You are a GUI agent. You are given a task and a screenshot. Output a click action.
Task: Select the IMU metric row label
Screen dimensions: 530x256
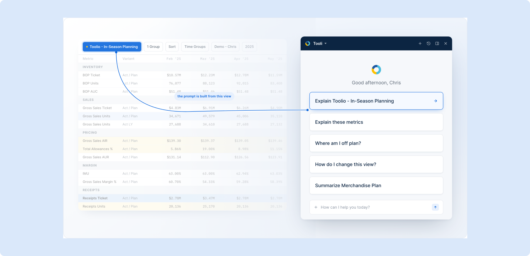(86, 174)
